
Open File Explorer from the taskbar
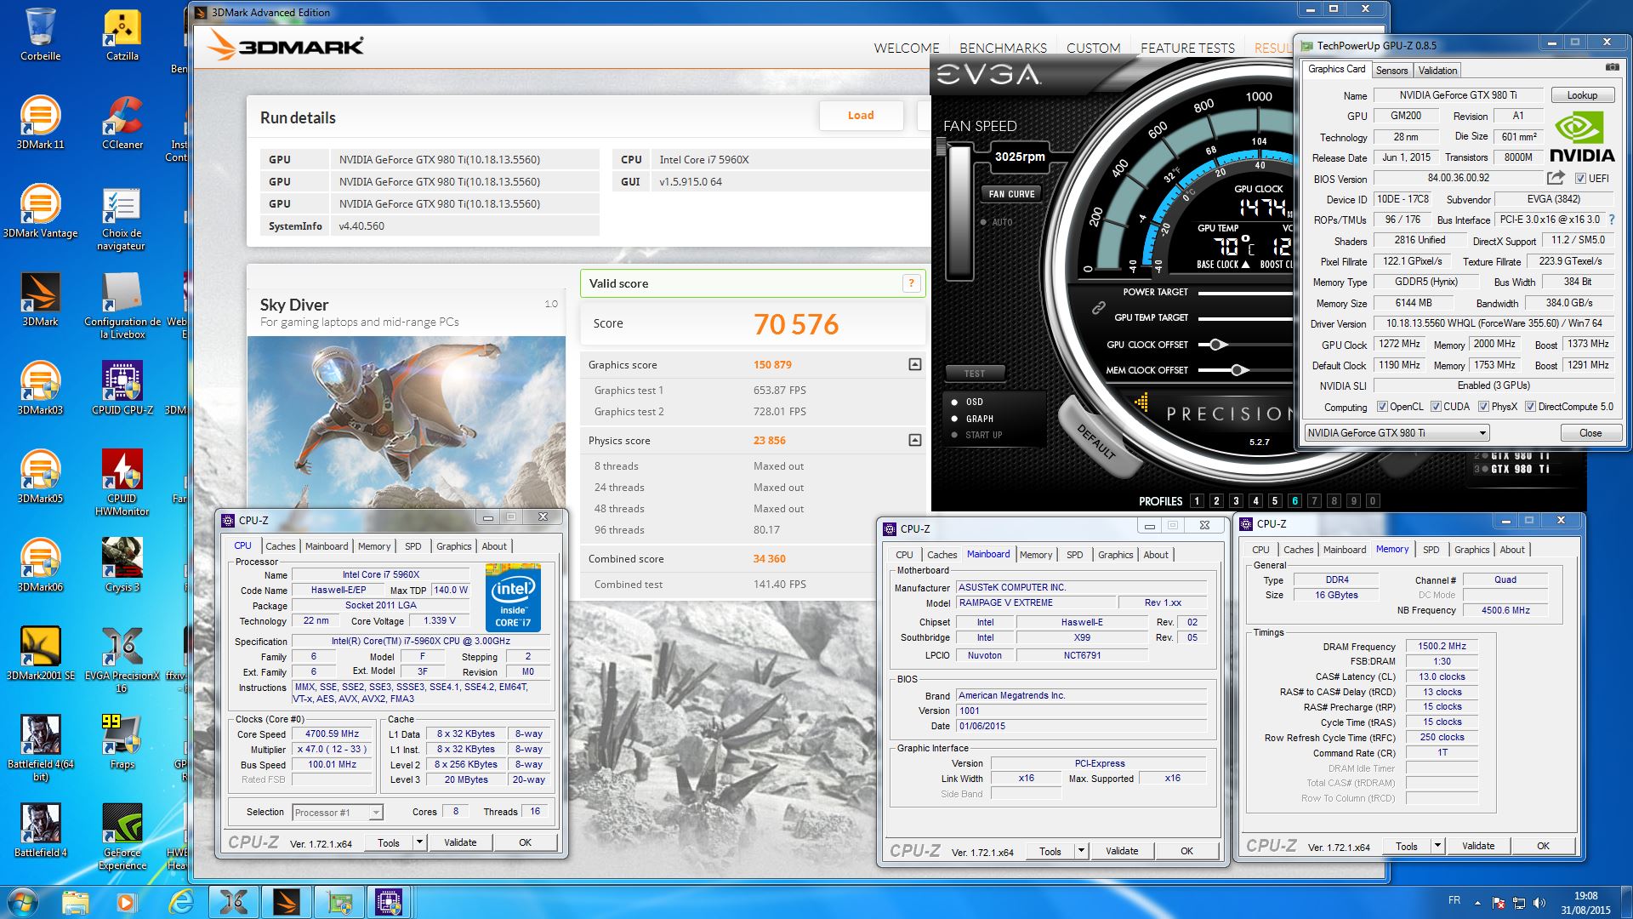coord(75,901)
